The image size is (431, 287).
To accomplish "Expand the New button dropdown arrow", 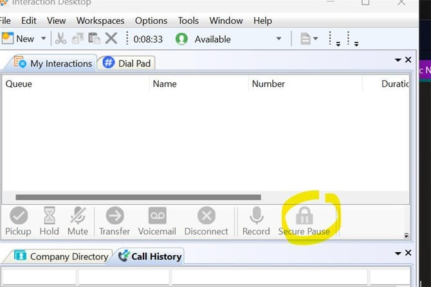I will tap(44, 39).
